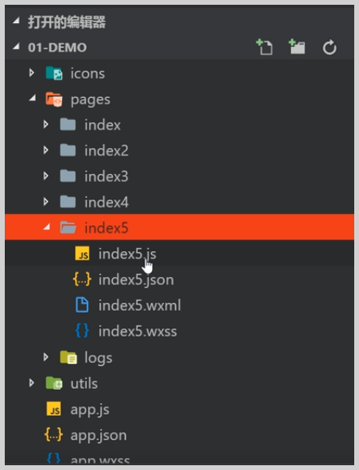Expand the index4 folder arrow
The height and width of the screenshot is (470, 359).
pyautogui.click(x=45, y=202)
